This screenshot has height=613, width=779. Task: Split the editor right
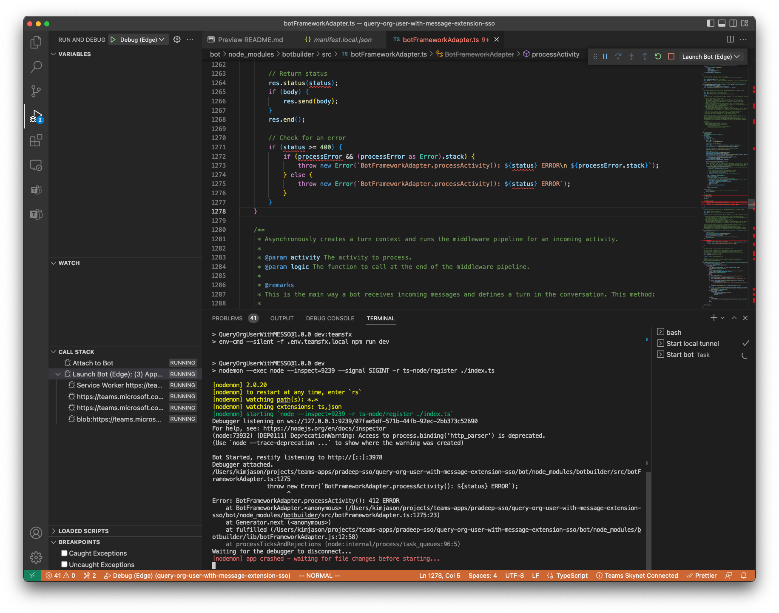(x=730, y=39)
